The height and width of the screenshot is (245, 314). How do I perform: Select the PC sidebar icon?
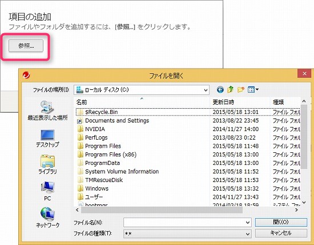point(47,191)
